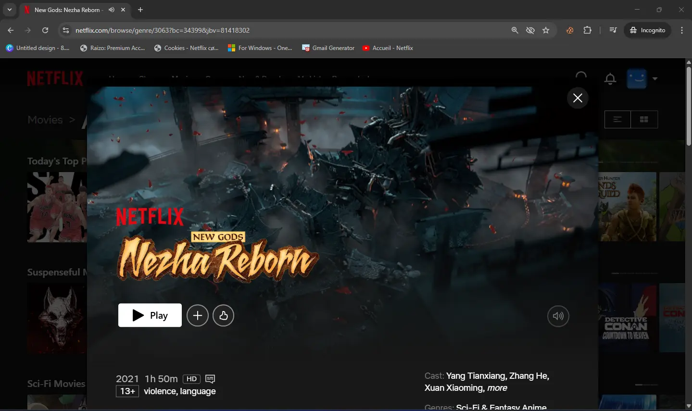This screenshot has height=411, width=692.
Task: Open the cookie extension icon
Action: pyautogui.click(x=570, y=30)
